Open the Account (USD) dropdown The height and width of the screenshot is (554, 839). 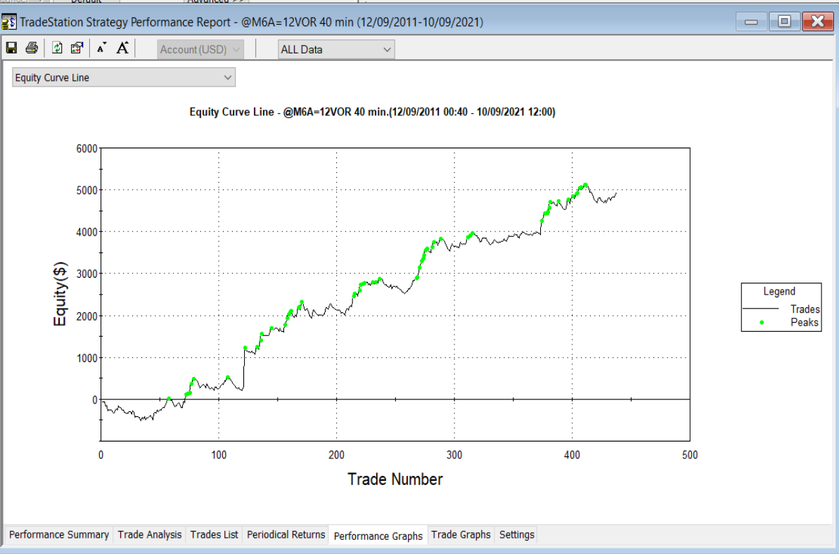(200, 49)
